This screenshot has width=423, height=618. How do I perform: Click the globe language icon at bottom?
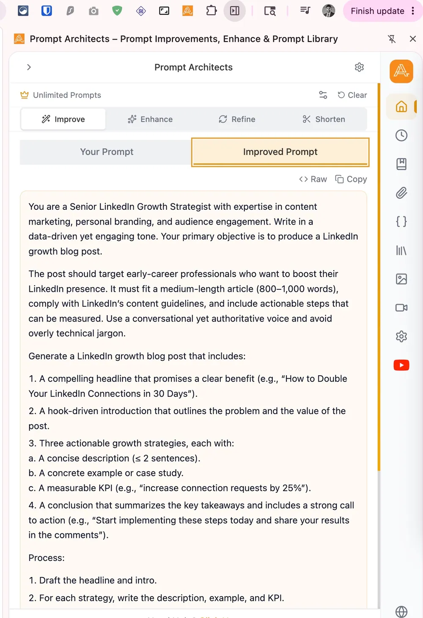point(401,612)
